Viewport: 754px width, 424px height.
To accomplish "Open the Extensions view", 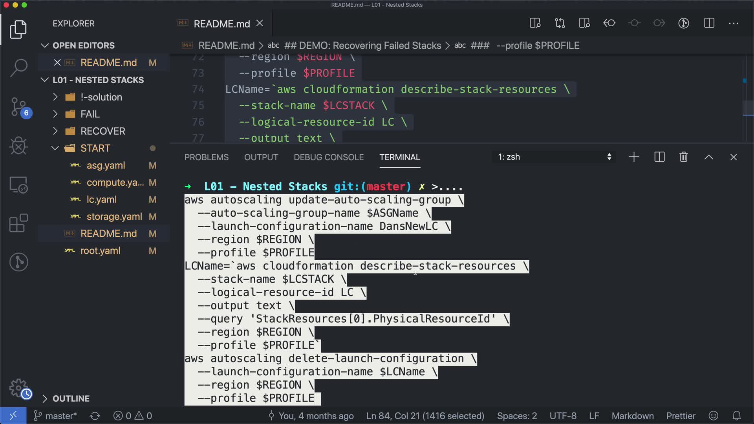I will pos(18,223).
